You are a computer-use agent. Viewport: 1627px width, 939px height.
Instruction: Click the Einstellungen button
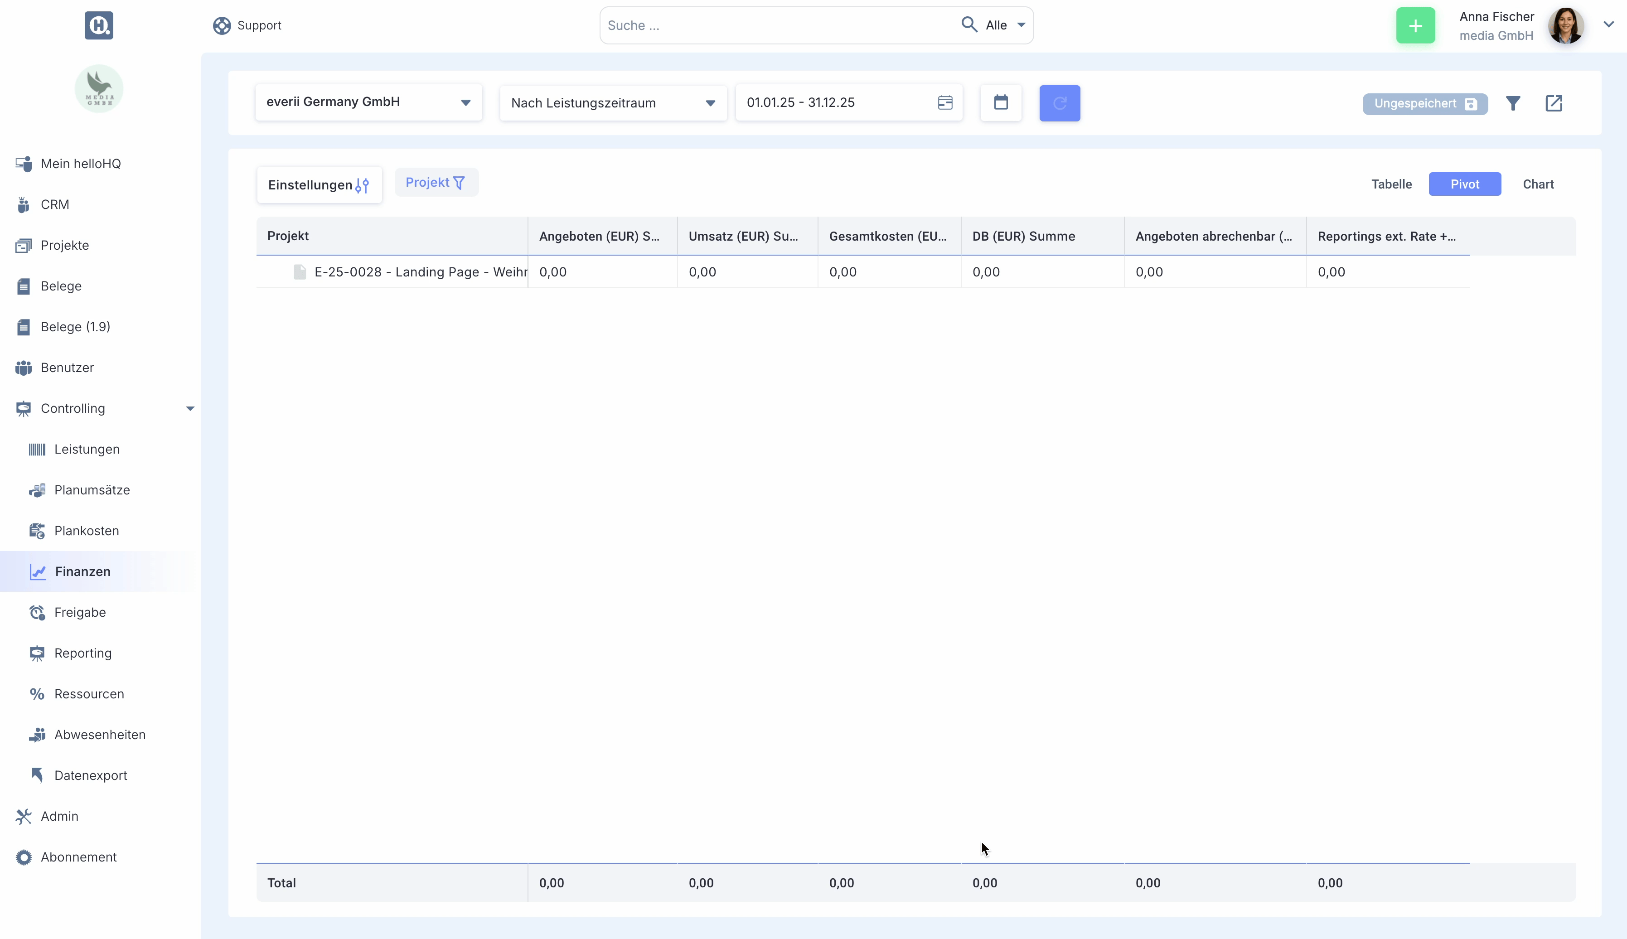point(319,185)
